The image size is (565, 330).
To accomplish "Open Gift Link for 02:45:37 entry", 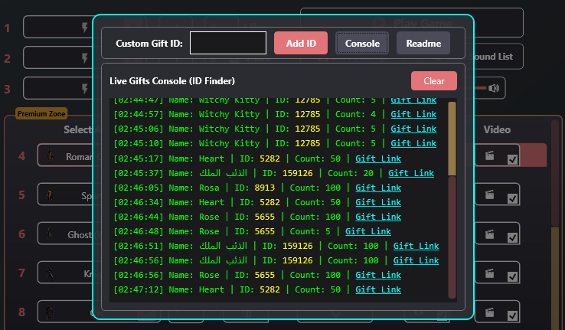I will point(411,173).
